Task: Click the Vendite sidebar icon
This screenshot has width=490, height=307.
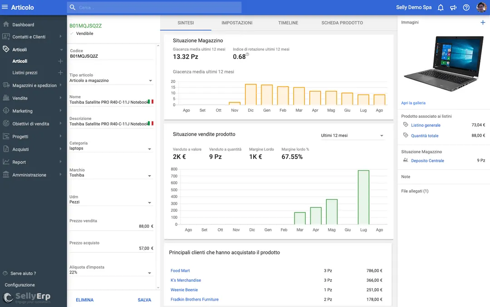Action: 6,98
